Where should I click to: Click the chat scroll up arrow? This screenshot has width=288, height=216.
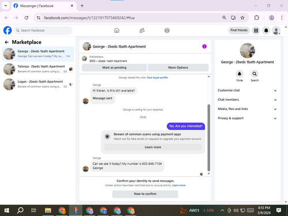[x=209, y=77]
